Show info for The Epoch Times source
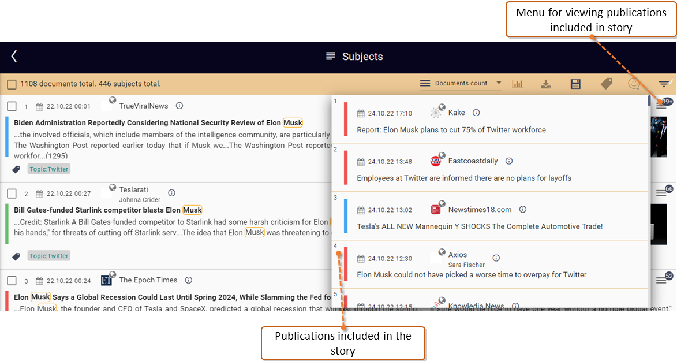Viewport: 677px width, 361px height. [x=189, y=280]
